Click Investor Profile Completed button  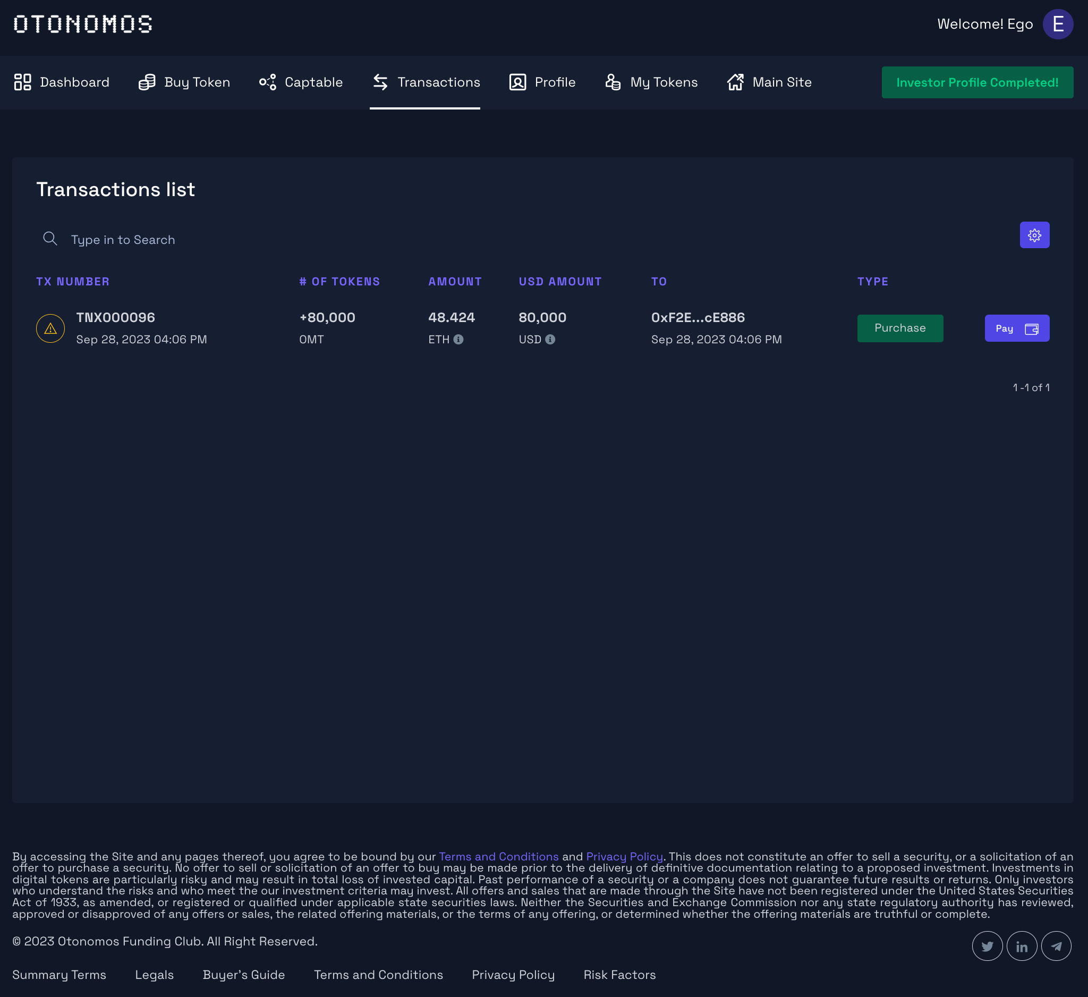[977, 82]
